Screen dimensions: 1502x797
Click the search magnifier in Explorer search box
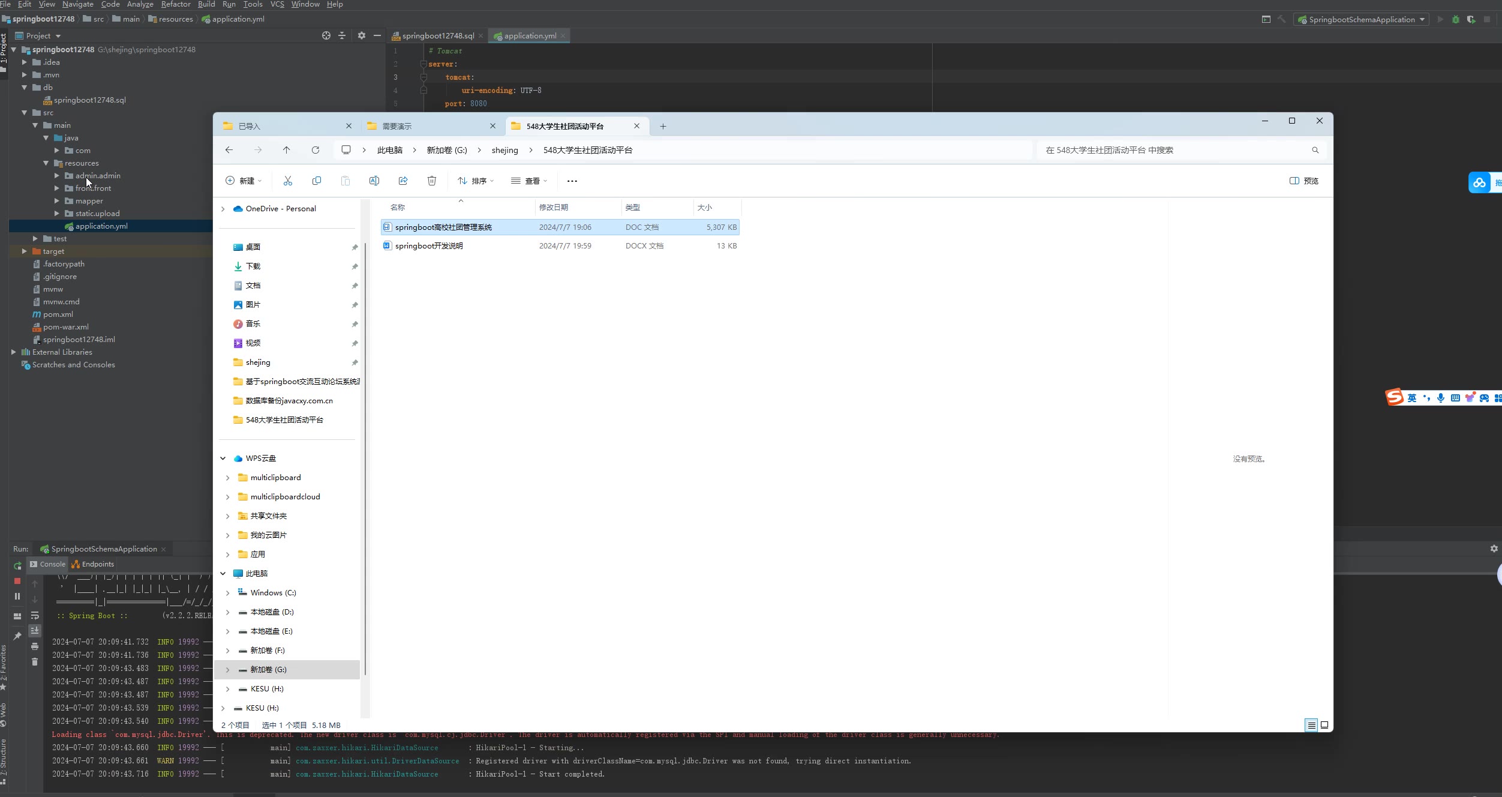[x=1315, y=150]
